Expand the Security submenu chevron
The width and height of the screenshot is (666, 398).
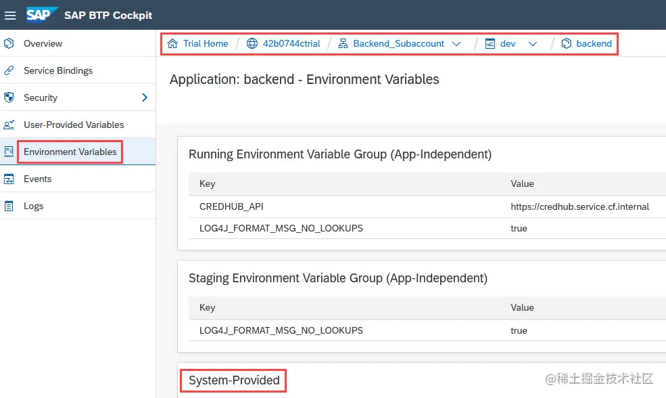pyautogui.click(x=145, y=97)
